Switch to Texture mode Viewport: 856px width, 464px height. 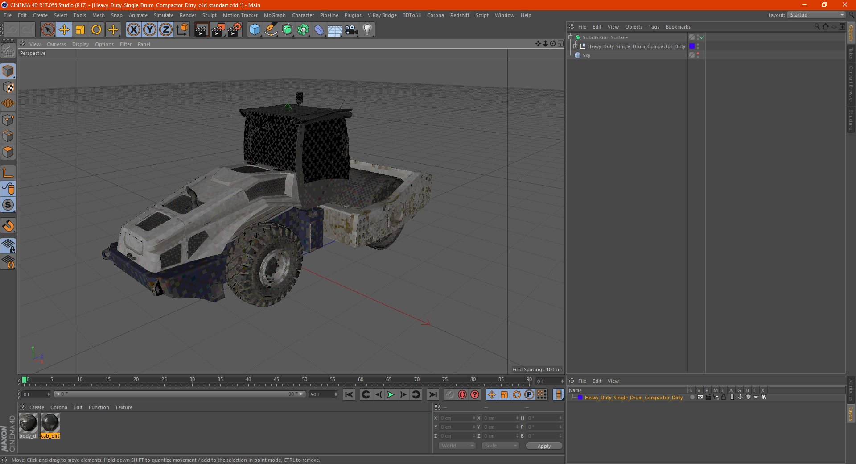[x=8, y=87]
